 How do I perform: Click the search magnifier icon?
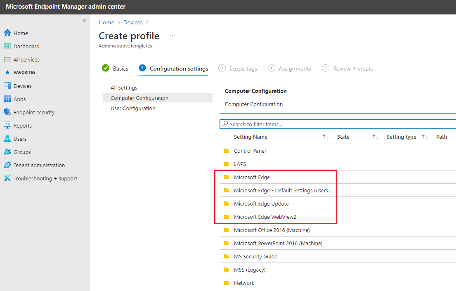225,124
